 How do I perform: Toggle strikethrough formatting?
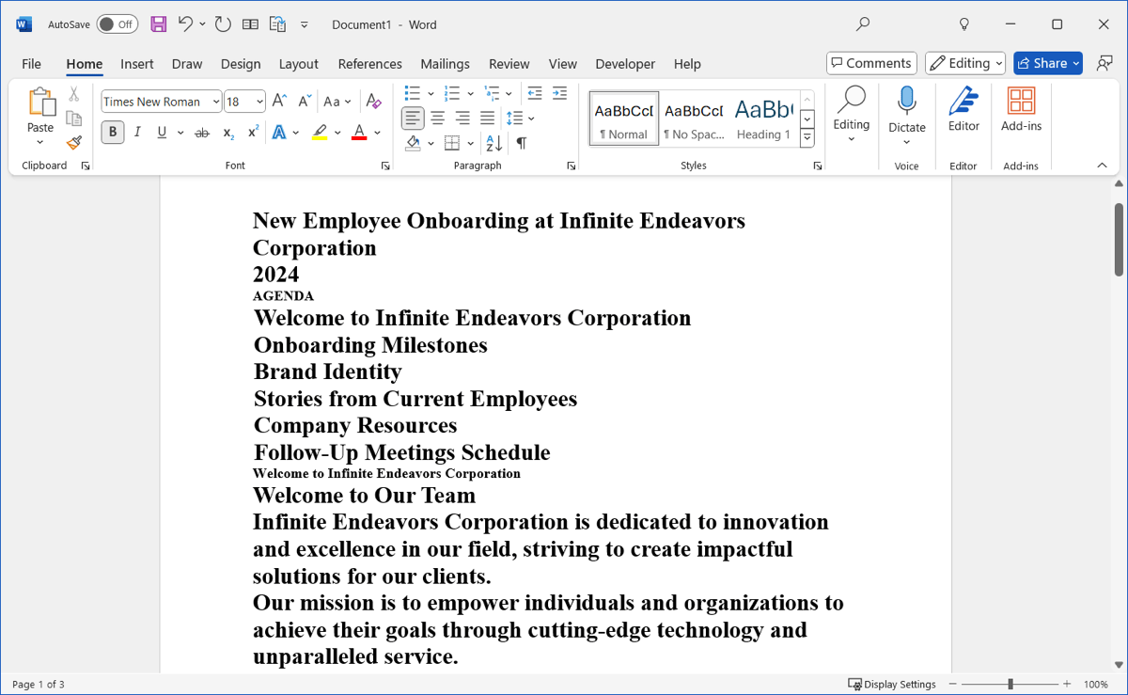tap(201, 133)
